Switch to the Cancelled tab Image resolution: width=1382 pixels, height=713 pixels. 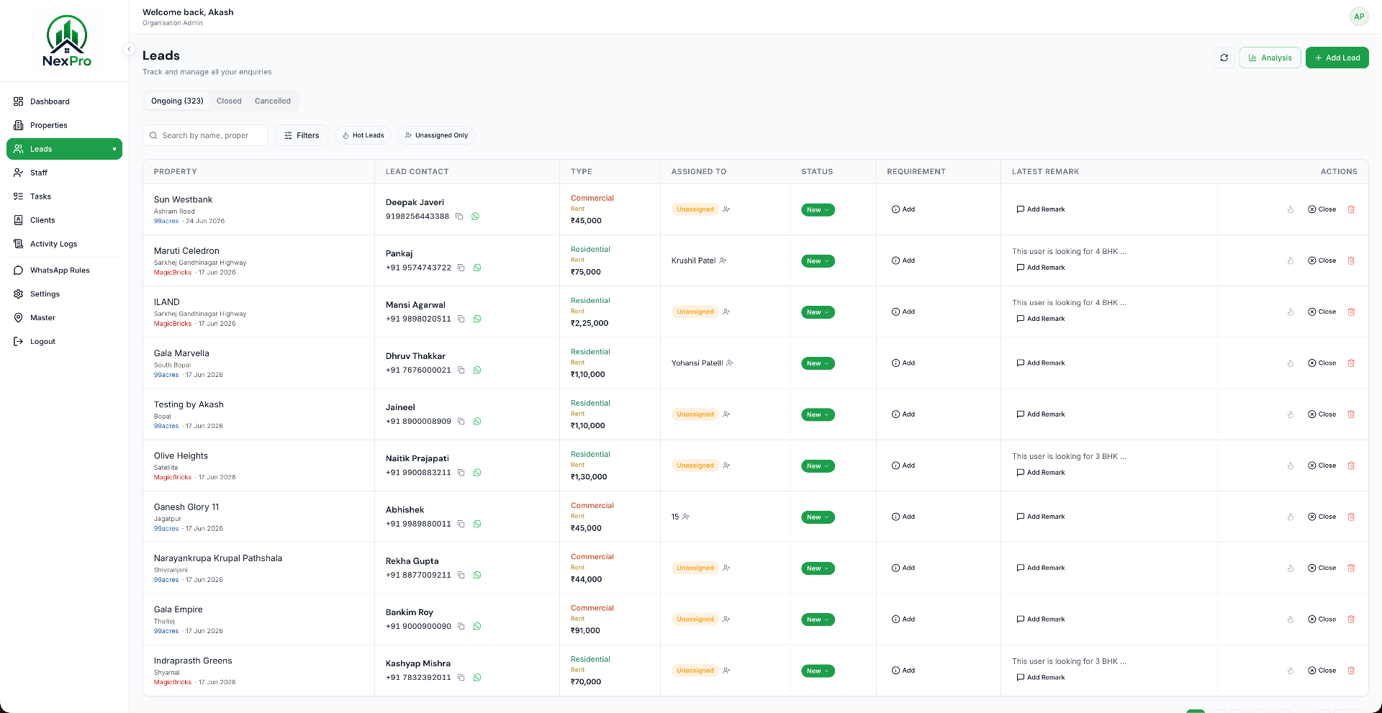coord(273,101)
